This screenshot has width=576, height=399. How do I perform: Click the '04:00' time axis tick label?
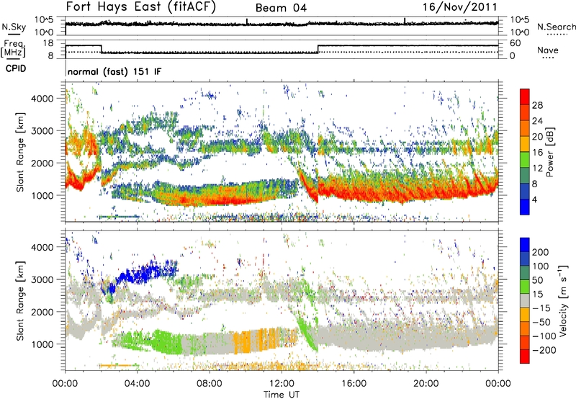click(x=137, y=384)
